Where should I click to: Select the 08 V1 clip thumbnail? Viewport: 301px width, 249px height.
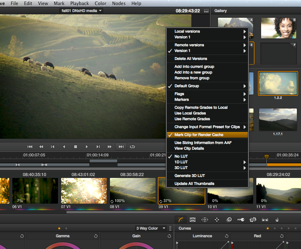pyautogui.click(x=132, y=190)
